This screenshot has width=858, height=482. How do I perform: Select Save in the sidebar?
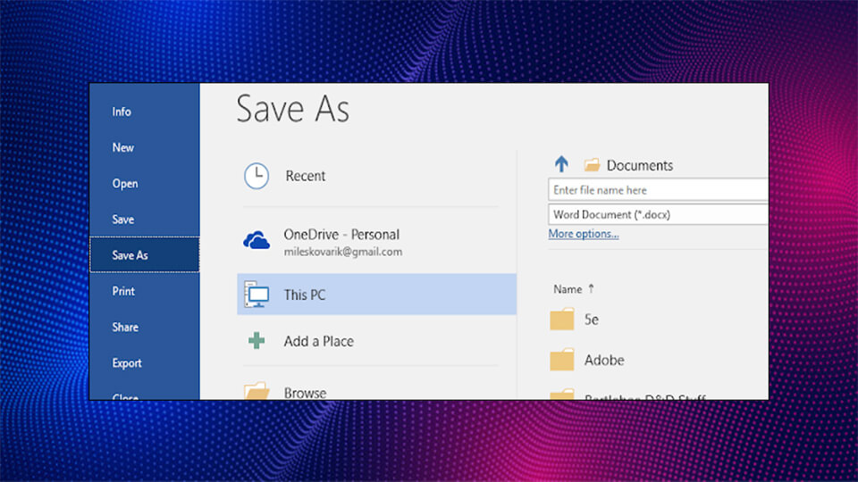[123, 220]
